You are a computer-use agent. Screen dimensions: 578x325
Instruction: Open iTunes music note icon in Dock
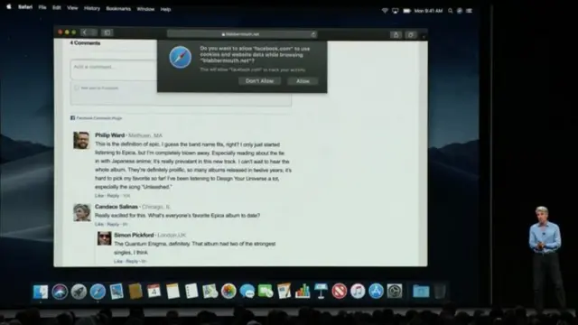[x=358, y=292]
